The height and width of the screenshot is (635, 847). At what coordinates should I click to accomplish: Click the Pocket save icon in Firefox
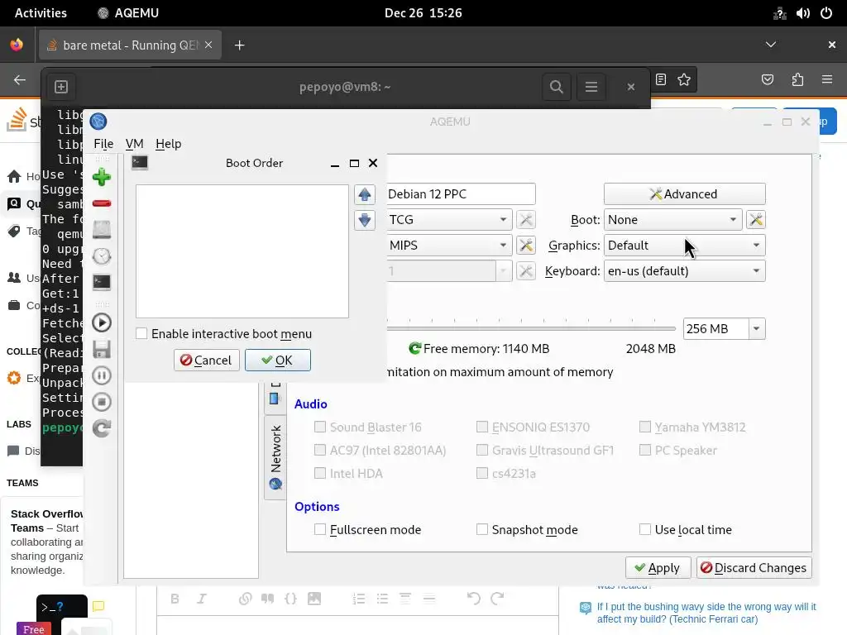point(768,80)
